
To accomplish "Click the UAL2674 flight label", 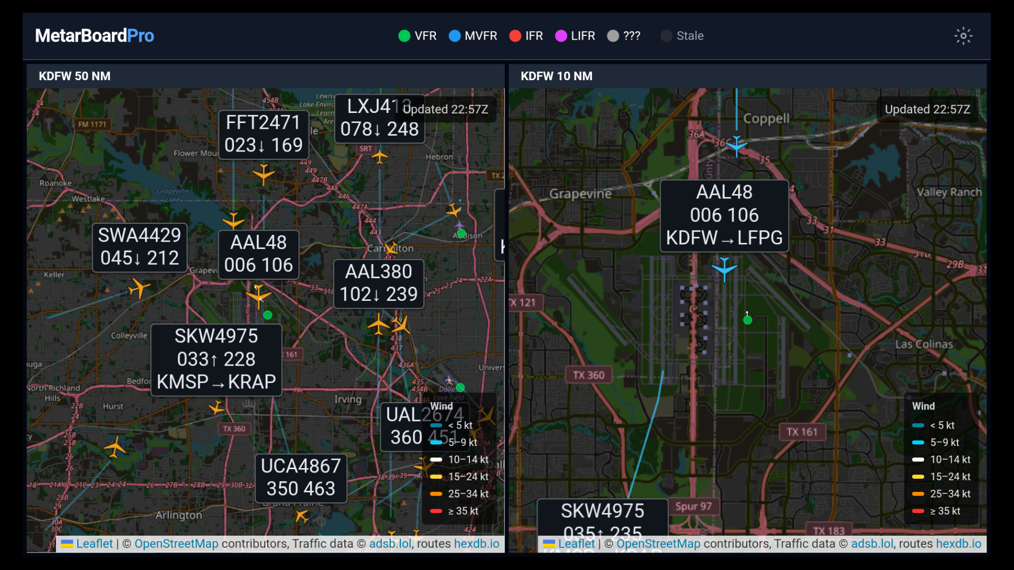I will click(x=425, y=426).
